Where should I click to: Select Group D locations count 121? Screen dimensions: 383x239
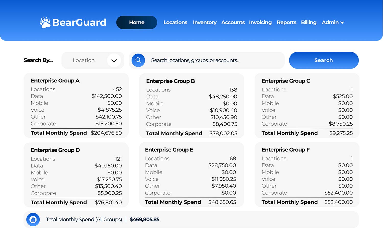118,159
